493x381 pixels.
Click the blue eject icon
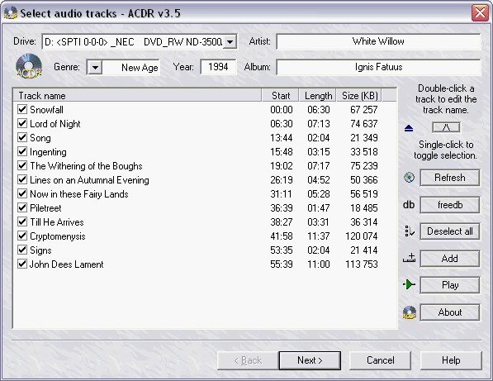pyautogui.click(x=409, y=128)
